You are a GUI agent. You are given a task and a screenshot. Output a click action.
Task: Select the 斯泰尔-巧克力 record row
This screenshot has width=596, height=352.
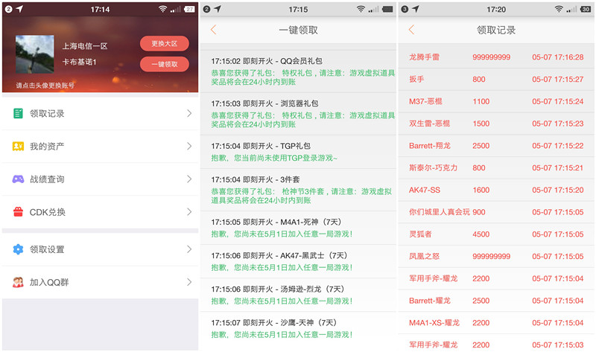(x=496, y=168)
